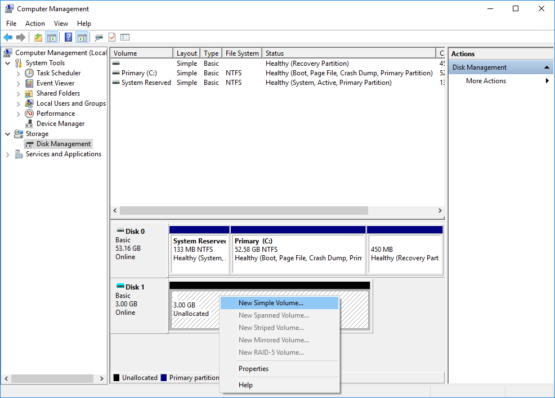Click the forward navigation arrow icon
This screenshot has width=555, height=398.
[21, 37]
